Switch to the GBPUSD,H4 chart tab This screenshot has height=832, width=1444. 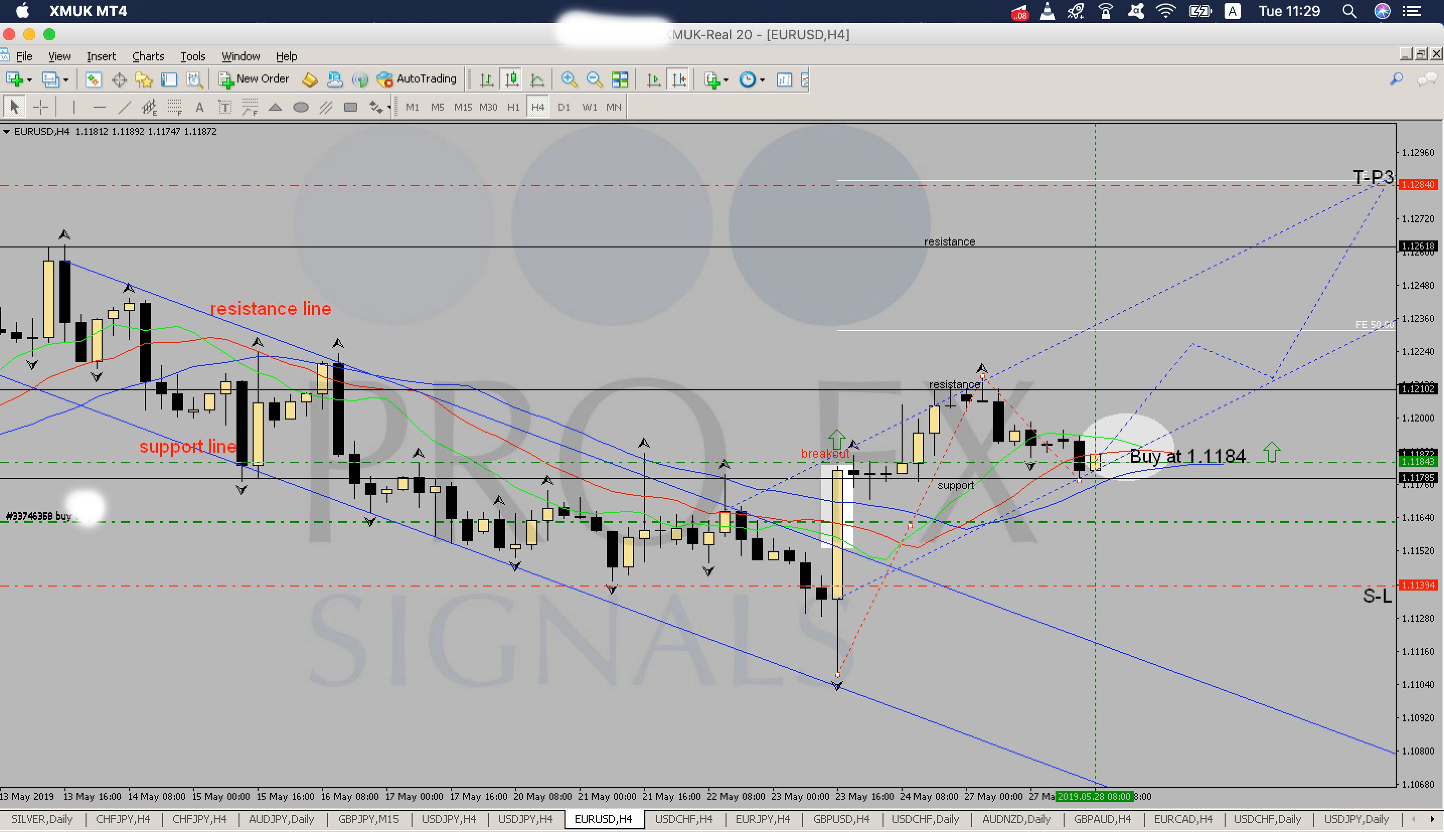click(841, 819)
